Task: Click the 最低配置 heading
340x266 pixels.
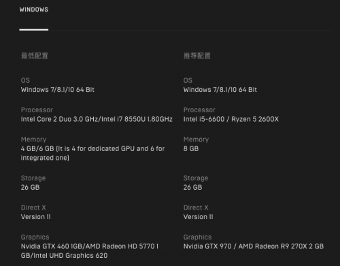Action: [x=35, y=56]
